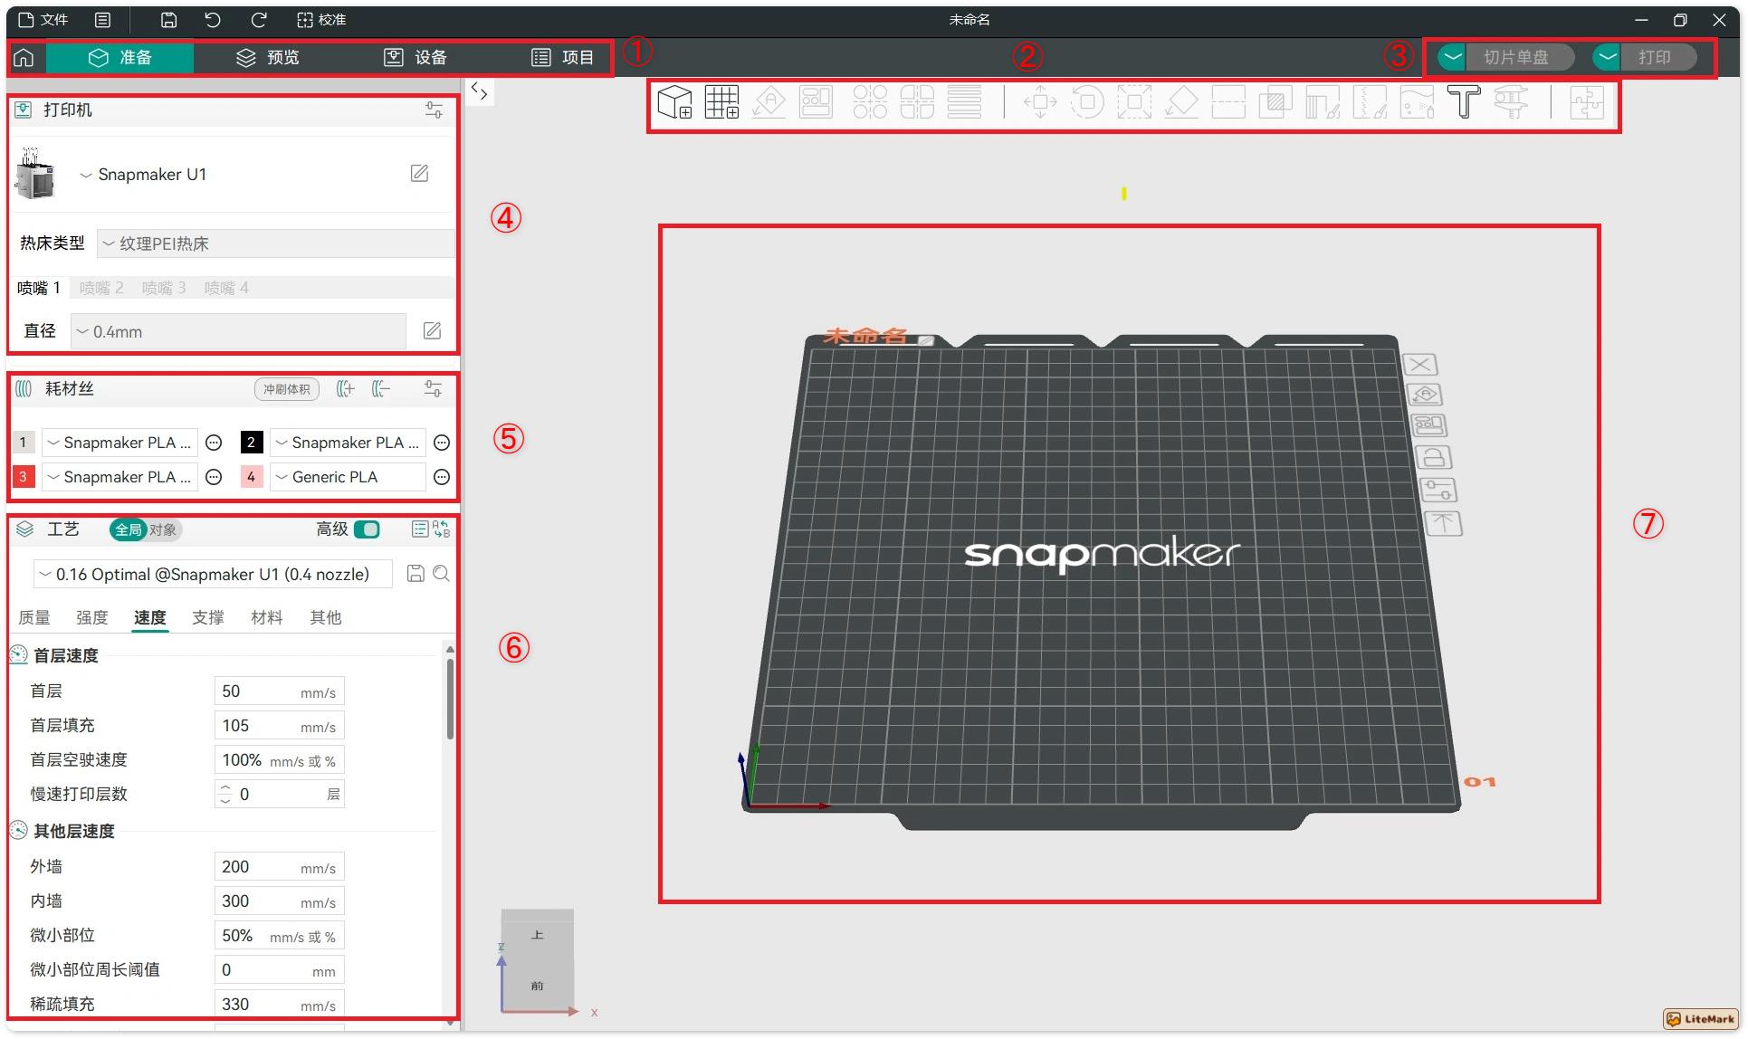1748x1039 pixels.
Task: Click the 冲刷体积 flushing volume button
Action: (286, 389)
